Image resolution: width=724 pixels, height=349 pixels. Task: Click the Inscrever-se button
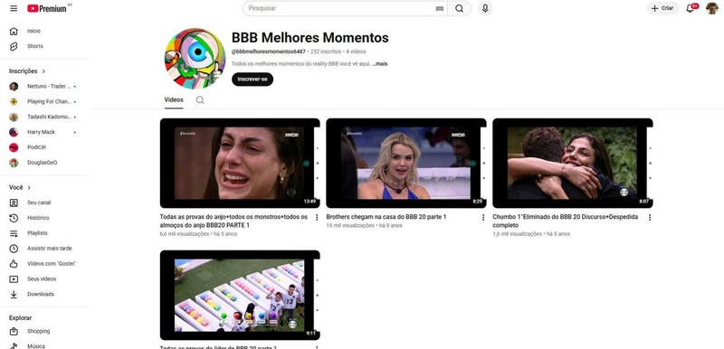click(252, 80)
